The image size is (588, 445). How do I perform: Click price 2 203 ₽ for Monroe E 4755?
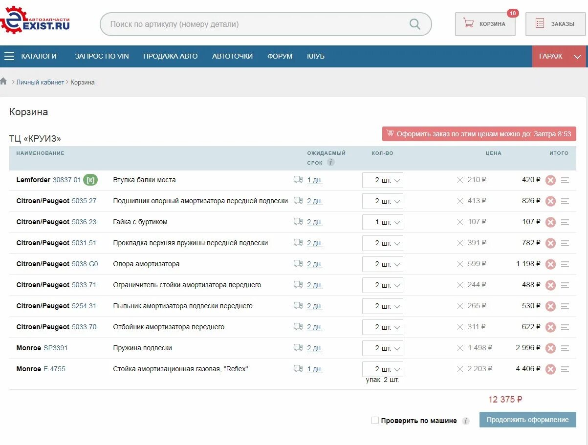(480, 369)
